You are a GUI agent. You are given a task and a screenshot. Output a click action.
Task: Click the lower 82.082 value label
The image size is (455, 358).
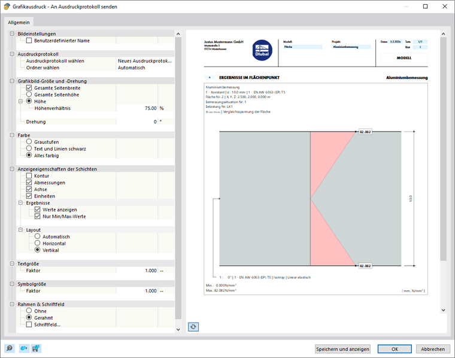coord(365,266)
